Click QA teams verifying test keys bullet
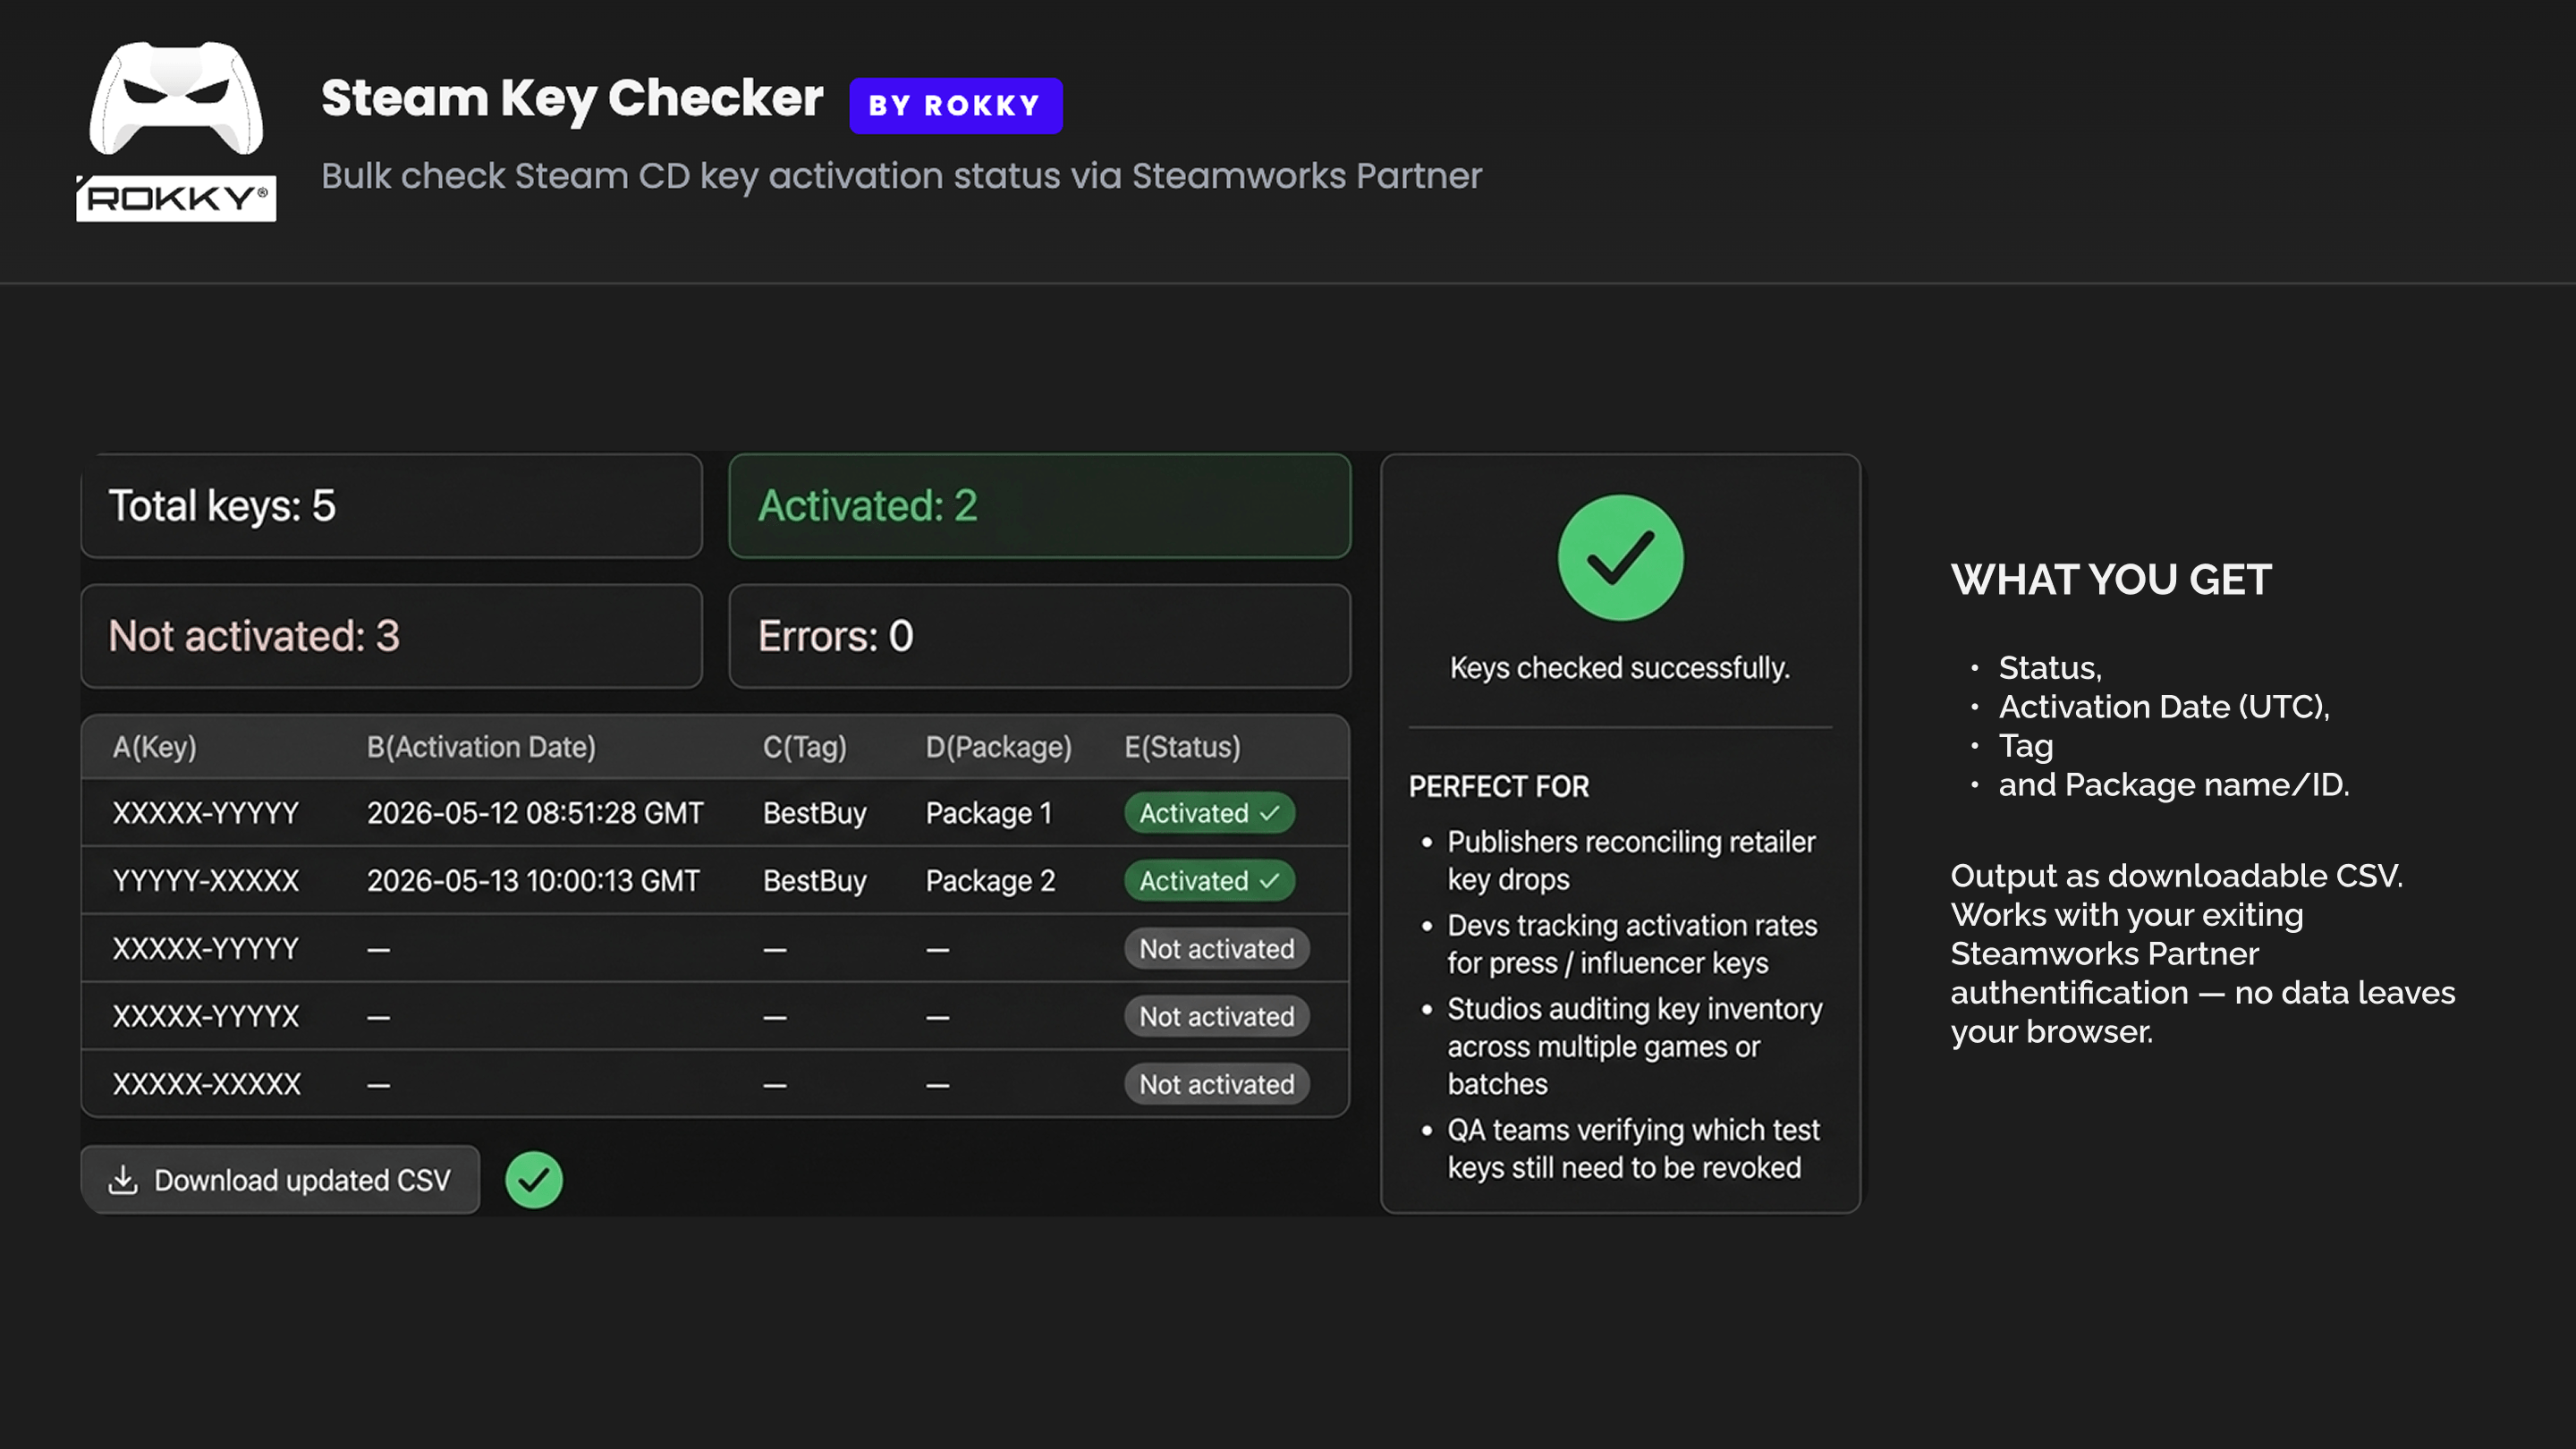Screen dimensions: 2576x1449 pos(1632,1148)
